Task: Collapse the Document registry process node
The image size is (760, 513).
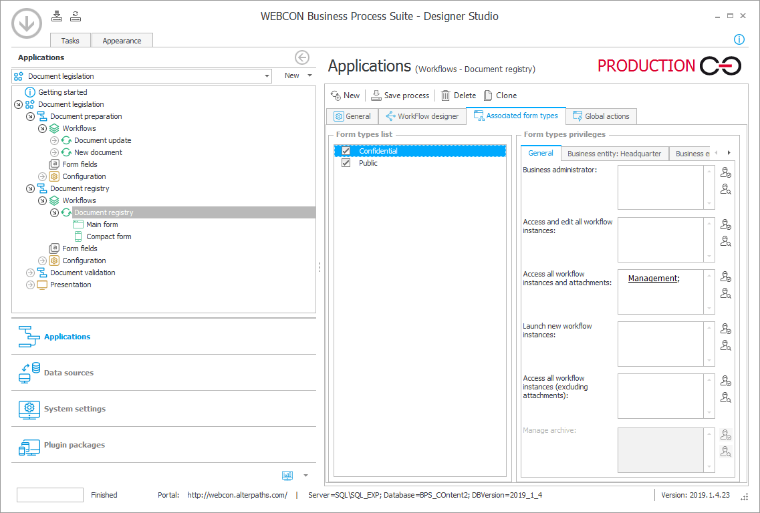Action: (30, 188)
